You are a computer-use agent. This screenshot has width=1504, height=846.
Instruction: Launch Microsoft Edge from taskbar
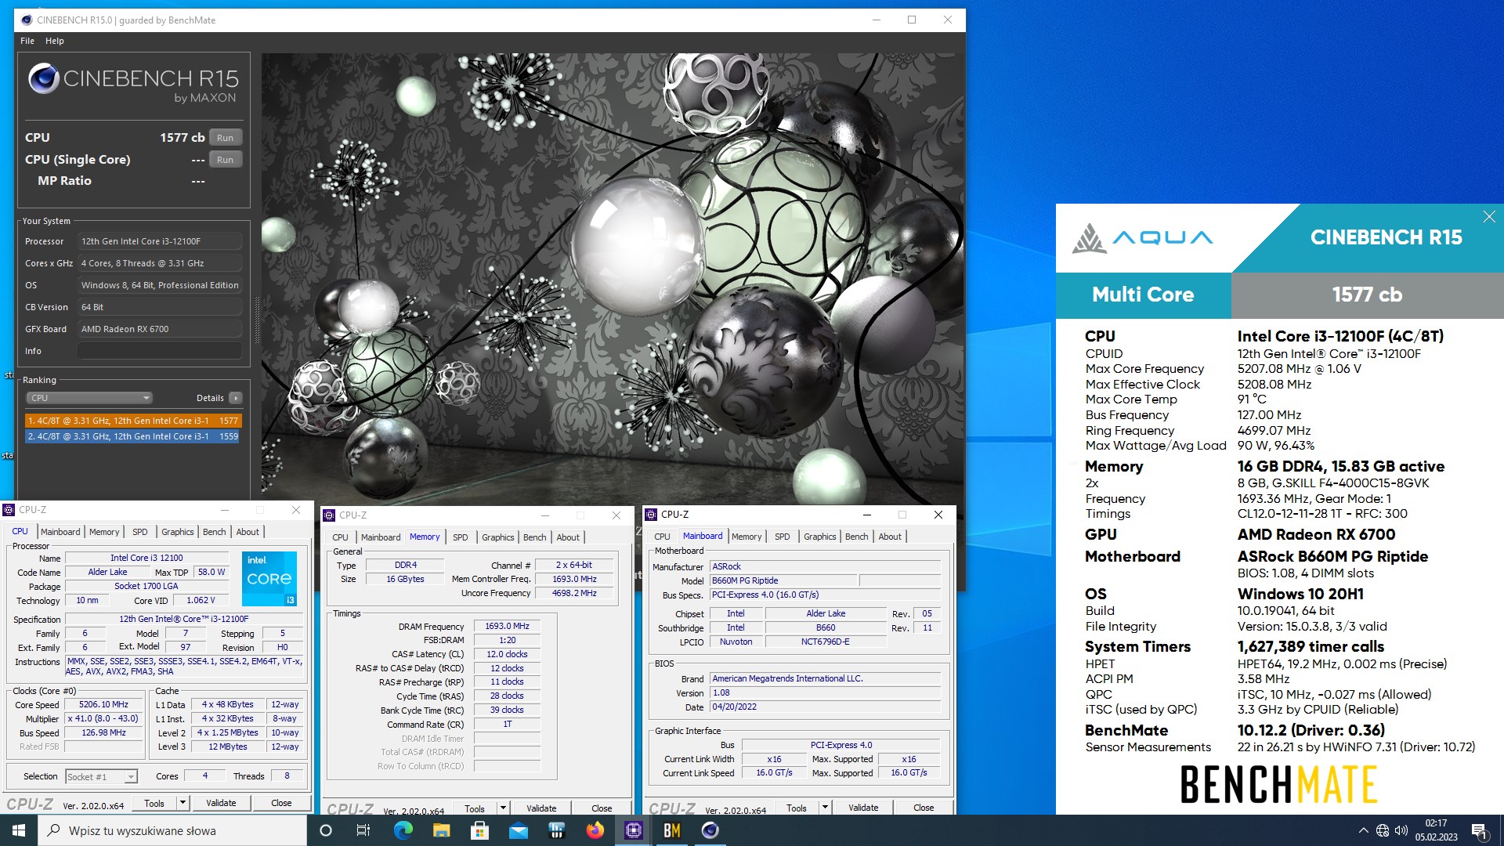point(403,830)
